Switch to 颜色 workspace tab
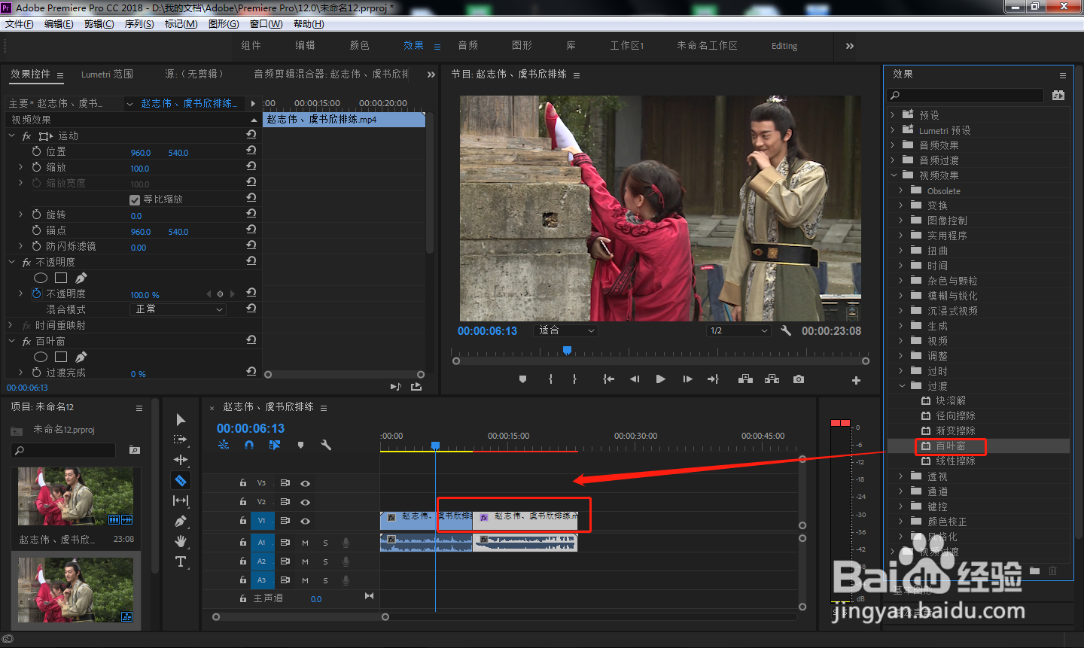The image size is (1084, 648). tap(360, 45)
